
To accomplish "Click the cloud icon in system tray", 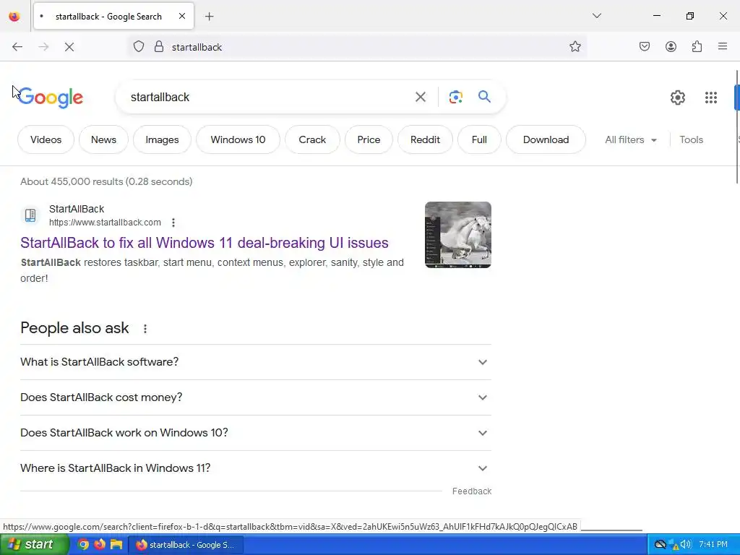I will click(660, 545).
